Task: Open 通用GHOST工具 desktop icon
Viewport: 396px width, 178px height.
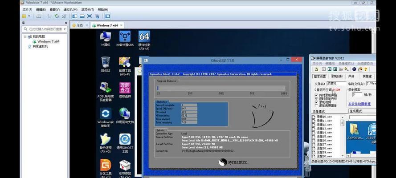Action: pos(125,143)
